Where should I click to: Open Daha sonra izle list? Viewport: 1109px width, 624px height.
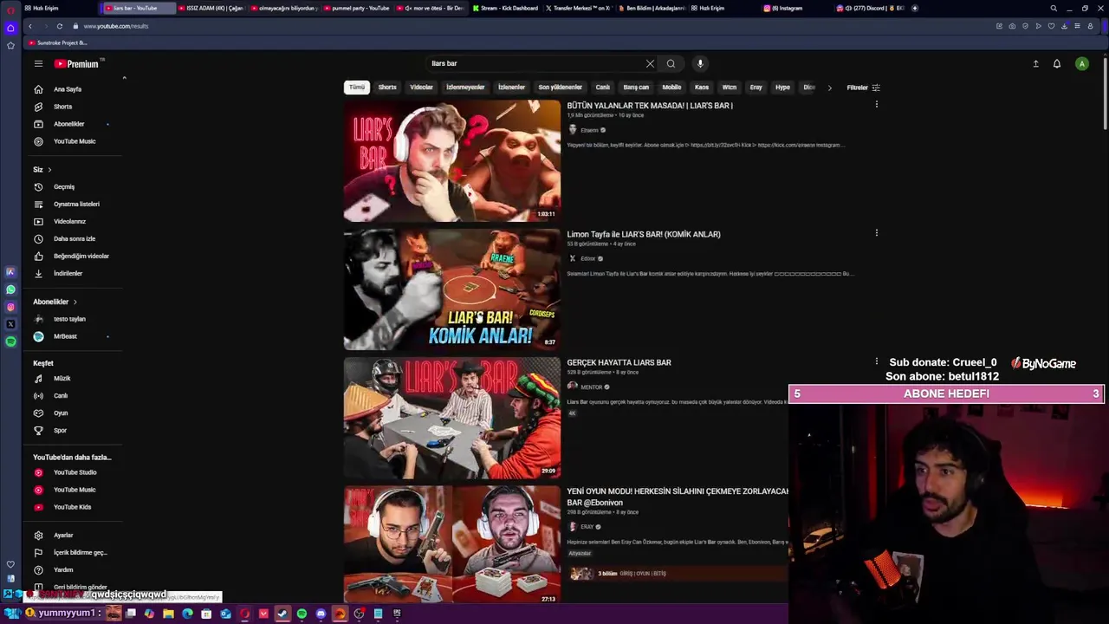click(74, 238)
